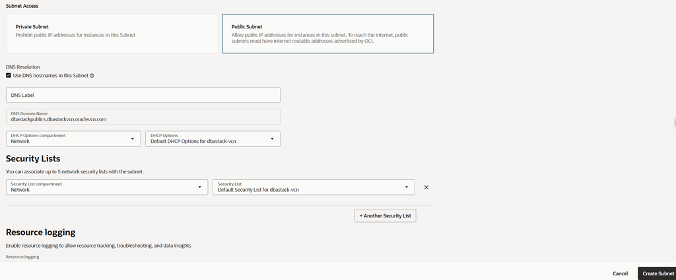Screen dimensions: 676x280
Task: Click the Security Lists heading
Action: [33, 159]
